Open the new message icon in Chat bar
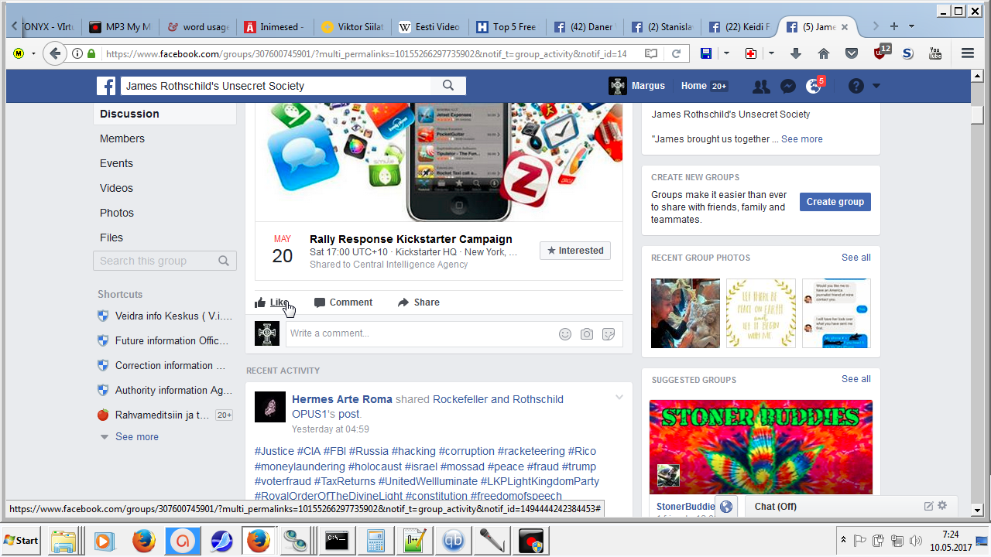Screen dimensions: 991x557 tap(928, 506)
